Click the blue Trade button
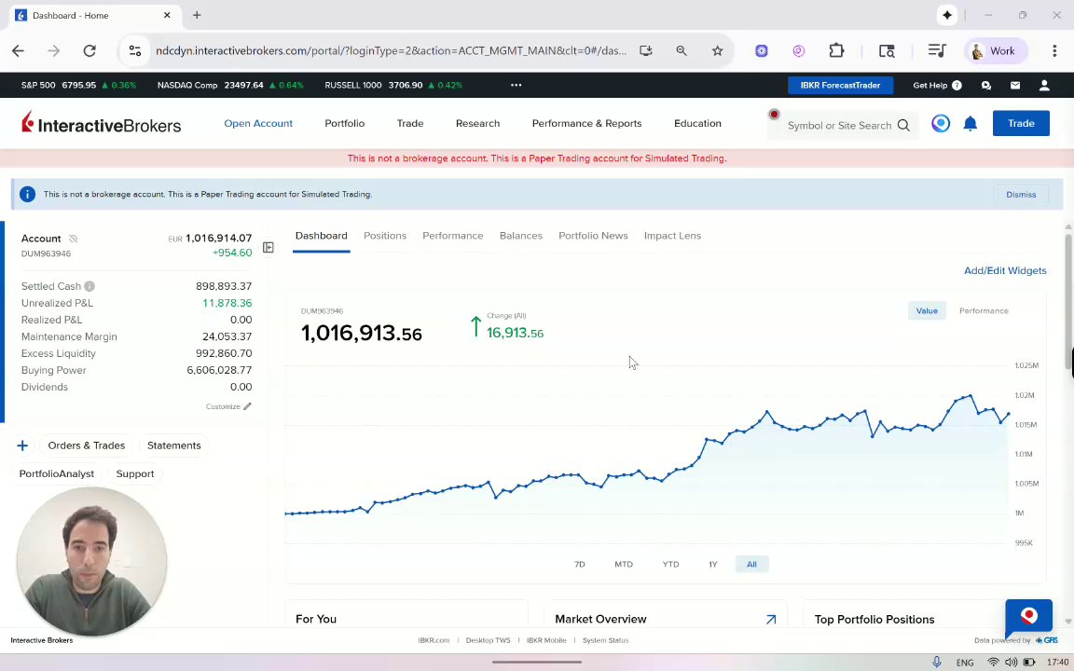 coord(1021,123)
